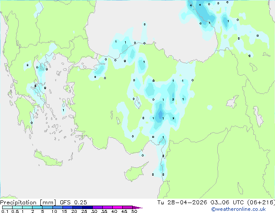Pick the 15–20 mm legend color swatch
The width and height of the screenshot is (275, 213).
click(67, 207)
